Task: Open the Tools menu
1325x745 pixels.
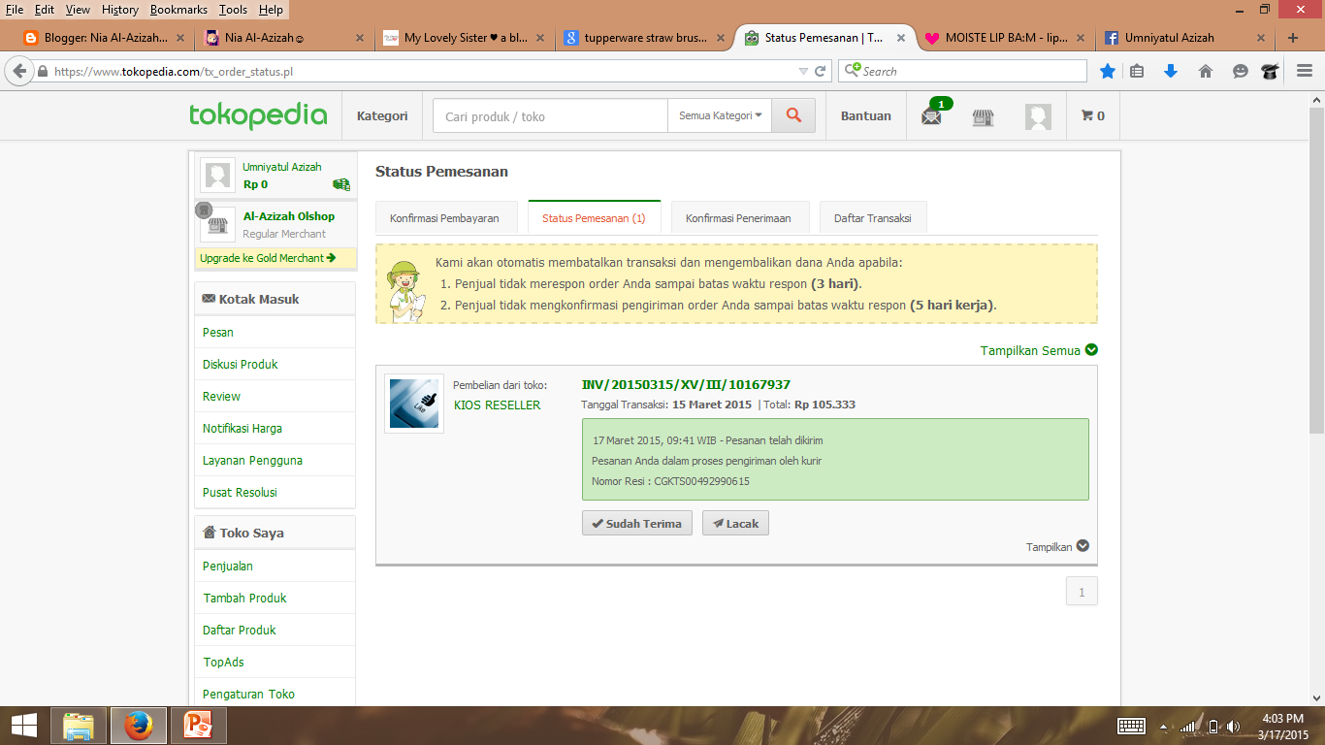Action: pyautogui.click(x=233, y=9)
